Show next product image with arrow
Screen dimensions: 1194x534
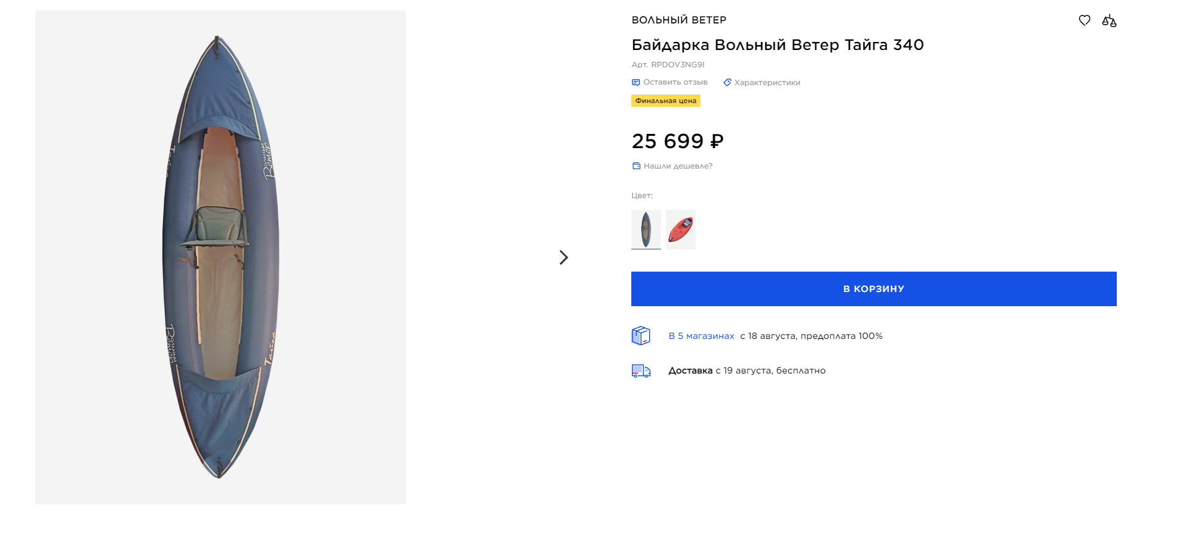[563, 257]
